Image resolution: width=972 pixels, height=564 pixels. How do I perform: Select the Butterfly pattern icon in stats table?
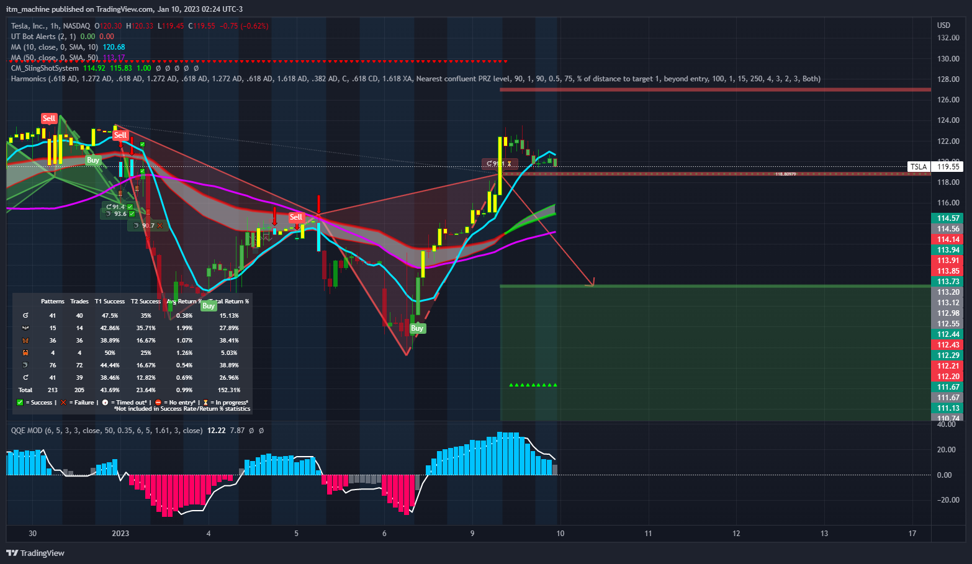point(25,340)
